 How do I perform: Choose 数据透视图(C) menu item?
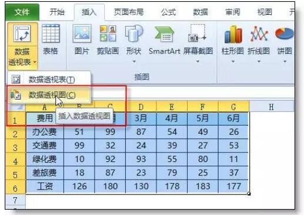pos(49,95)
